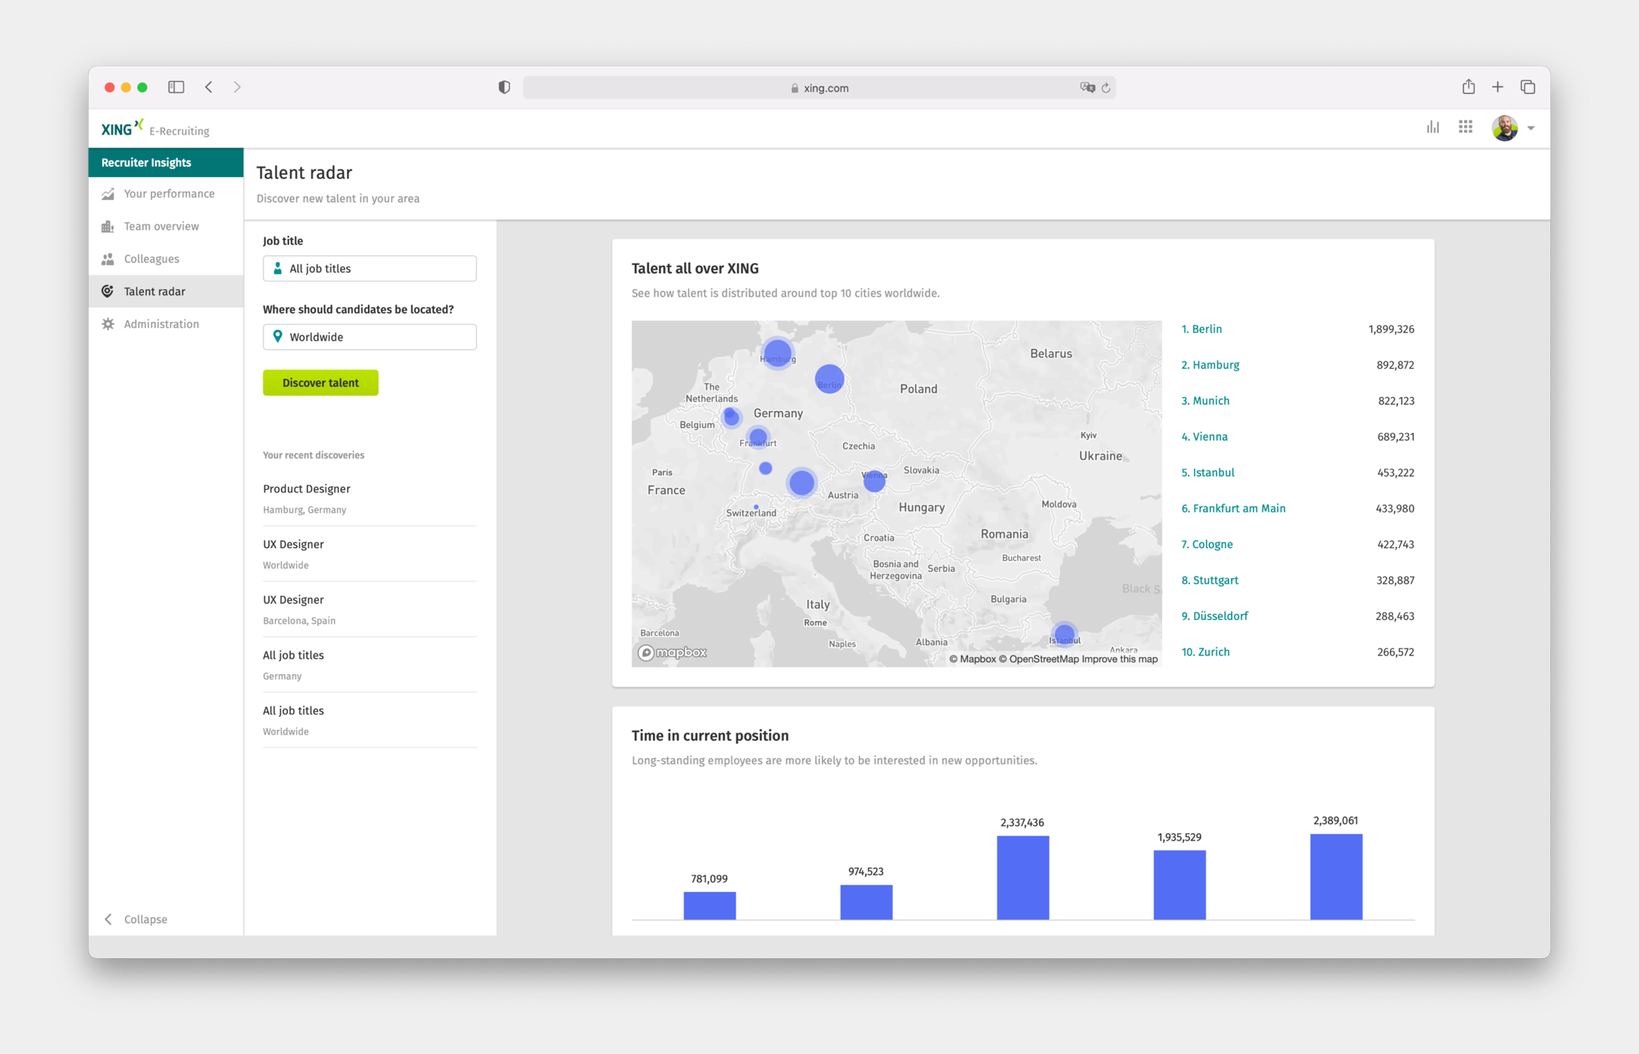Select the Product Designer recent discovery
The image size is (1639, 1054).
(x=306, y=488)
